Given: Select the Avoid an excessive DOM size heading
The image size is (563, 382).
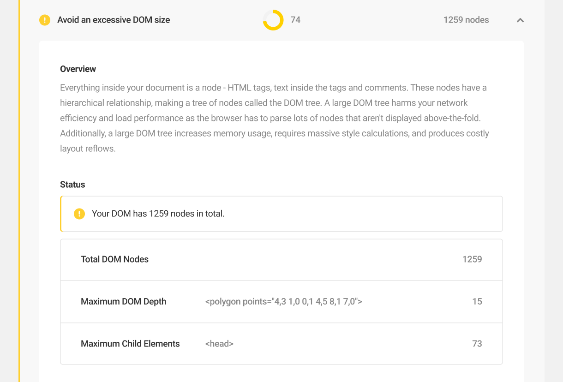Looking at the screenshot, I should (x=114, y=20).
